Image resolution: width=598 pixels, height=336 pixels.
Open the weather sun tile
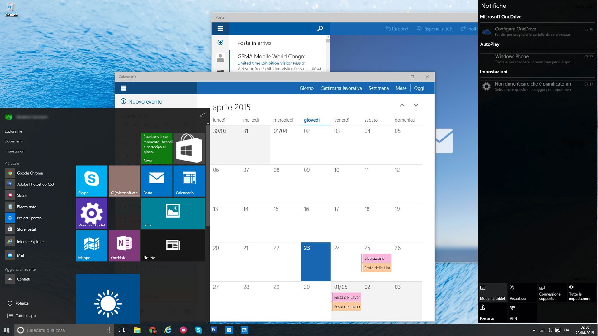tap(108, 299)
